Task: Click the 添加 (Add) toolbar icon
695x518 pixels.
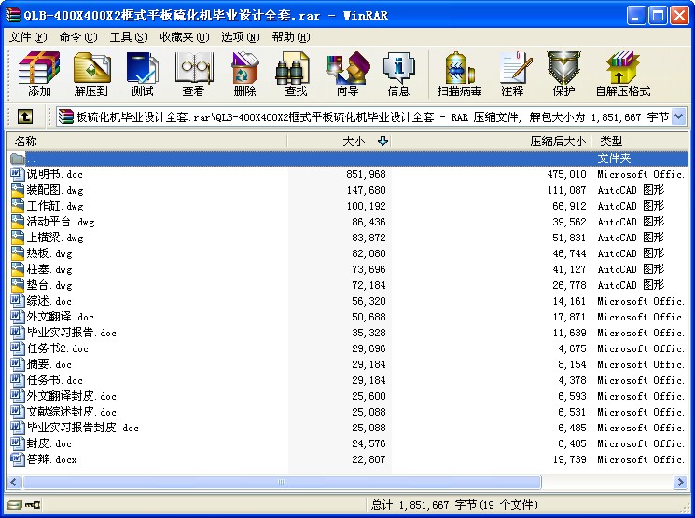Action: click(x=39, y=74)
